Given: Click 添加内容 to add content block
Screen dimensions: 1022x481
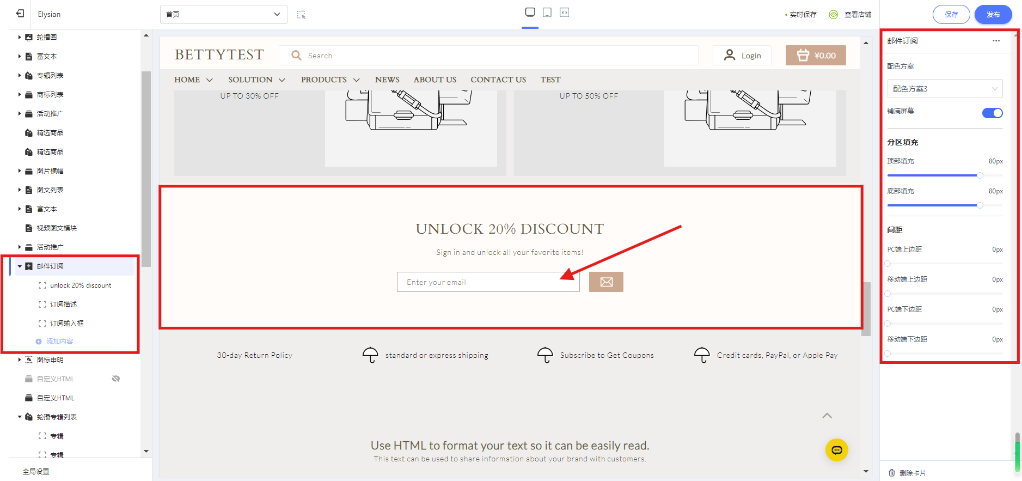Looking at the screenshot, I should (x=59, y=342).
